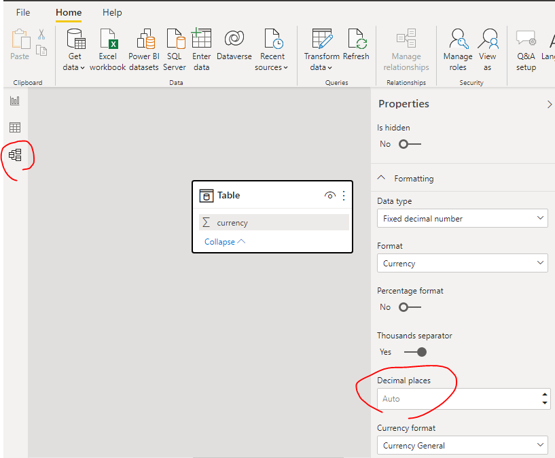Open Q&A setup
This screenshot has width=555, height=458.
click(x=526, y=50)
